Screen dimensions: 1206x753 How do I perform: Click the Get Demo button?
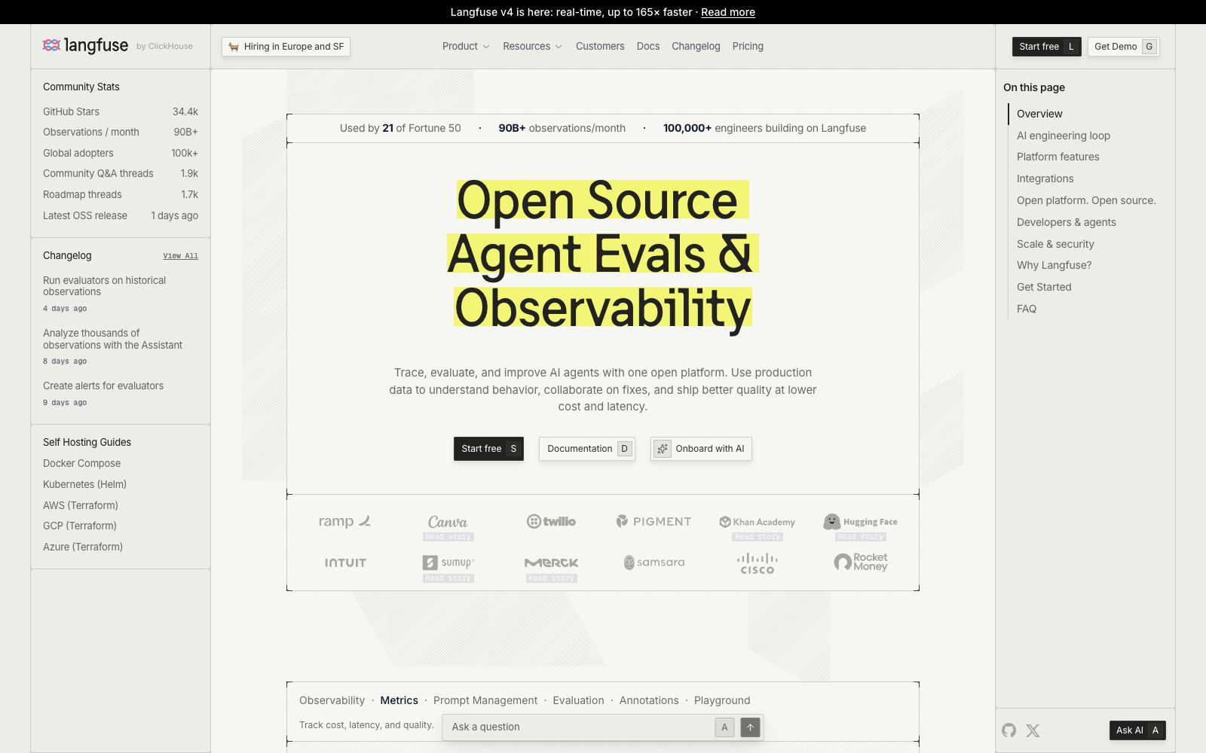coord(1124,47)
